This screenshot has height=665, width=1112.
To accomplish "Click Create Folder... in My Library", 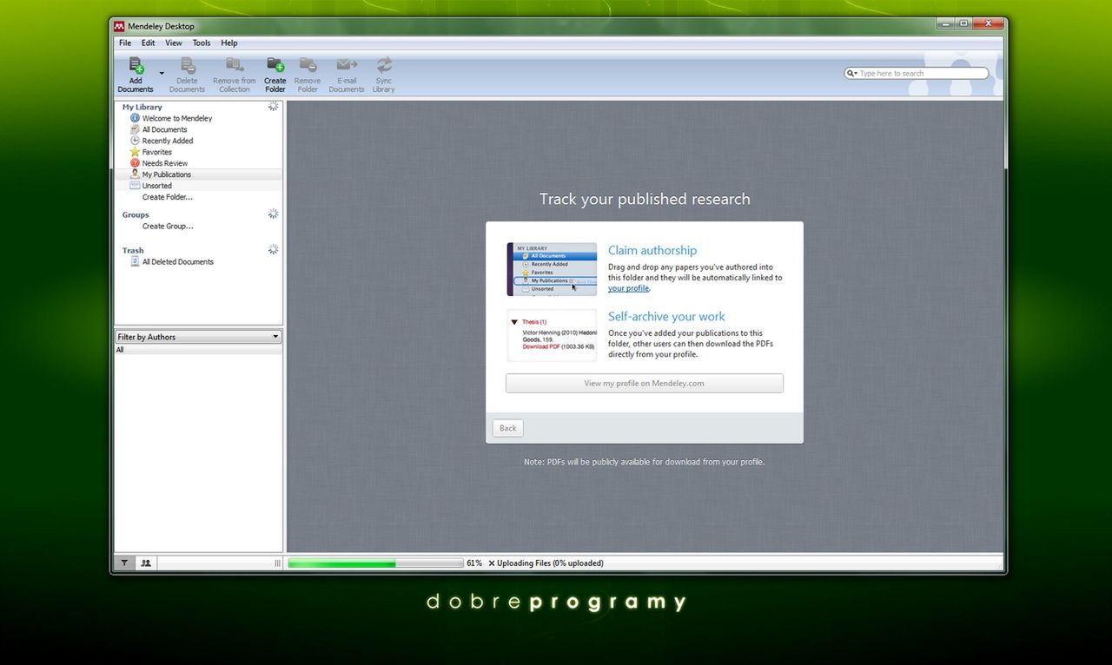I will click(168, 197).
